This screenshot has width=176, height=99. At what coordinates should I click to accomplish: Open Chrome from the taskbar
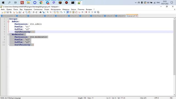(x=41, y=2)
